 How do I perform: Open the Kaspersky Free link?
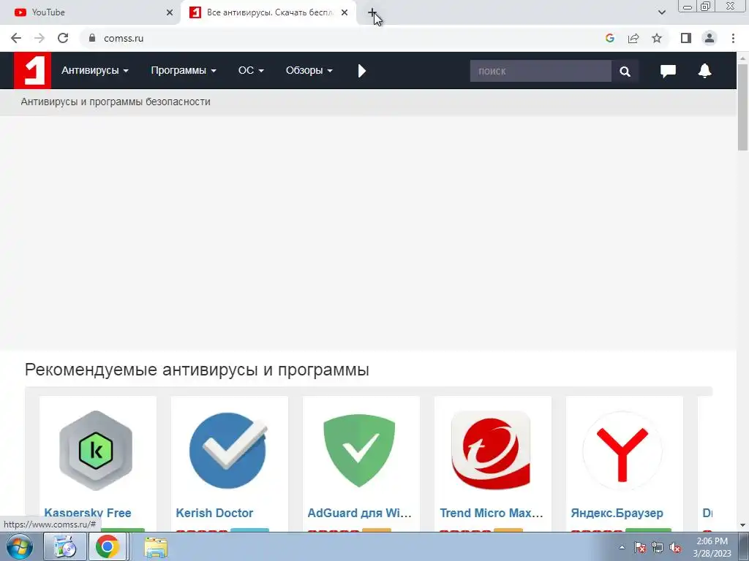(x=88, y=513)
